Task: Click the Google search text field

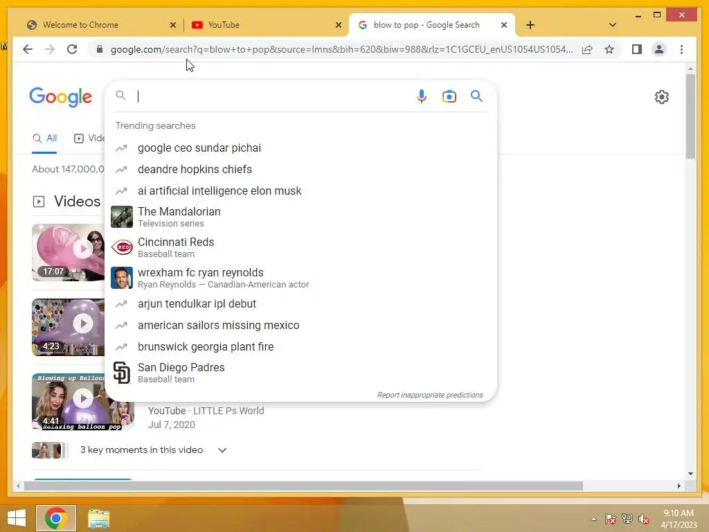Action: coord(271,96)
